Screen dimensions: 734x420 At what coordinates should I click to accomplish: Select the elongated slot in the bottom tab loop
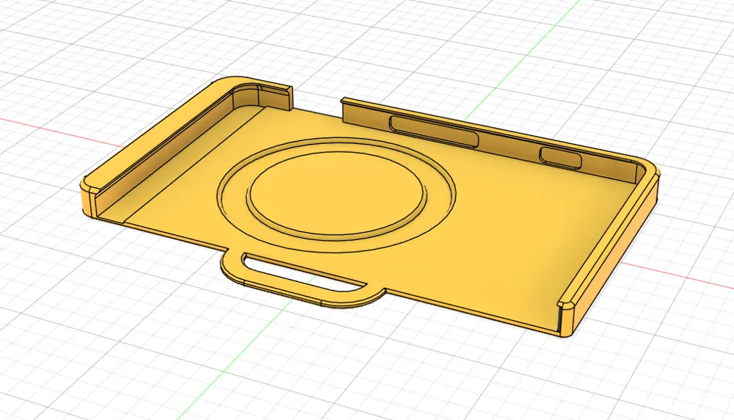pyautogui.click(x=303, y=272)
